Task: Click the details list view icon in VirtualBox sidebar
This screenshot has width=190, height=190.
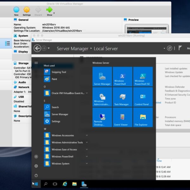Action: click(x=7, y=43)
